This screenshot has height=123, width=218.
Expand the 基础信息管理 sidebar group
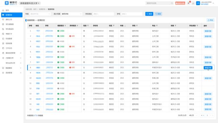coord(12,53)
